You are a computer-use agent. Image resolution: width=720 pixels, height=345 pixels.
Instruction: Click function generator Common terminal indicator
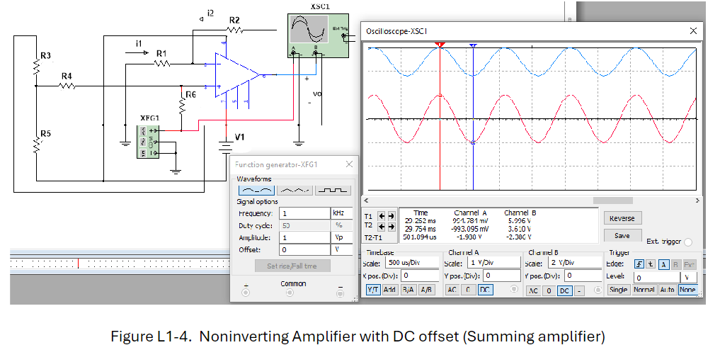pos(290,293)
